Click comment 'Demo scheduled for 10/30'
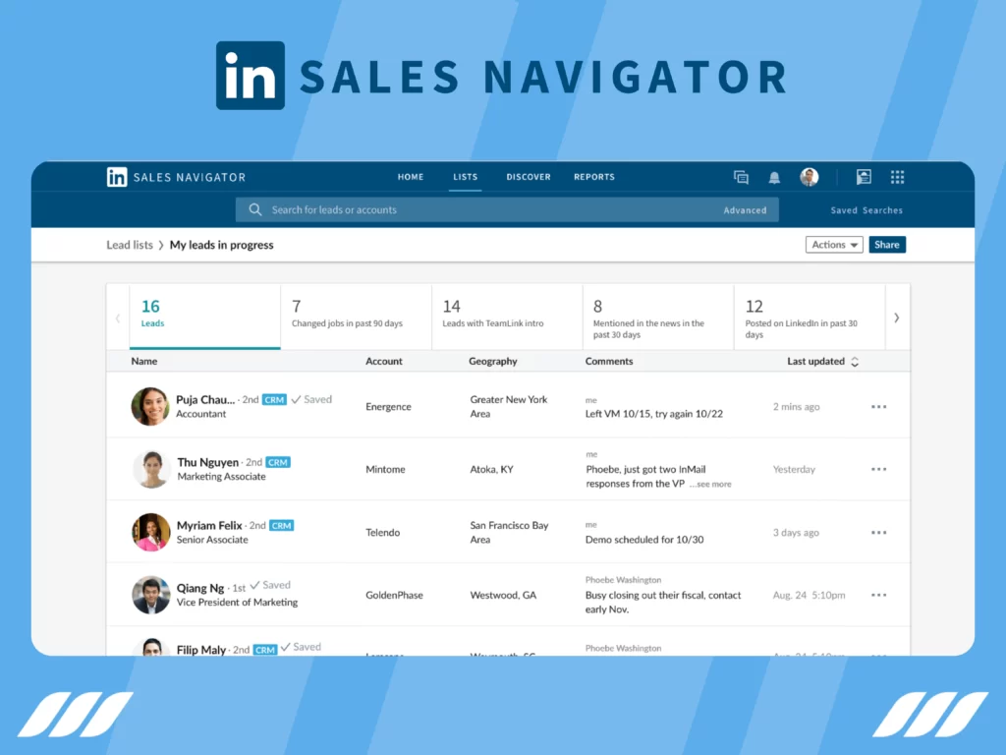This screenshot has height=755, width=1006. [x=644, y=540]
